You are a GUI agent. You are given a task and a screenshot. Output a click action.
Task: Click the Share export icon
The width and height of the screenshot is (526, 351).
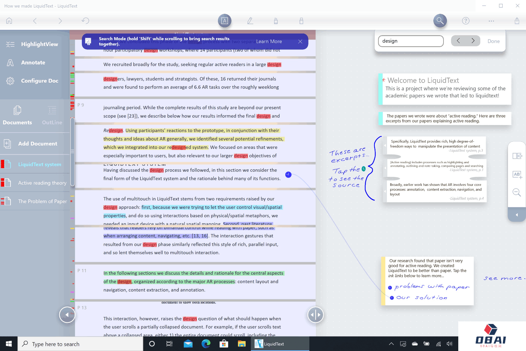tap(517, 21)
